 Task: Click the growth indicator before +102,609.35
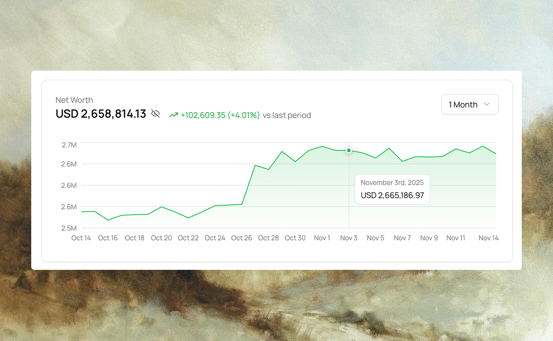(x=174, y=115)
